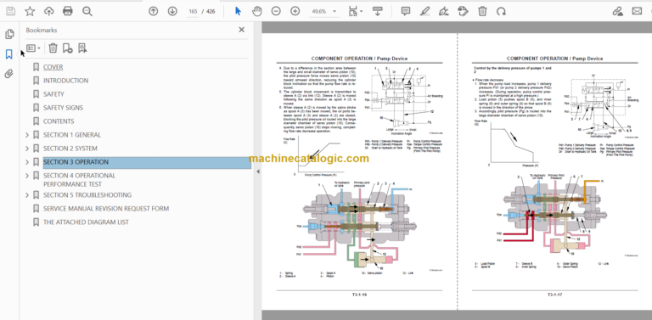Screen dimensions: 652x320
Task: Open SERVICE MANUAL REVISION REQUEST FORM bookmark
Action: click(x=106, y=209)
